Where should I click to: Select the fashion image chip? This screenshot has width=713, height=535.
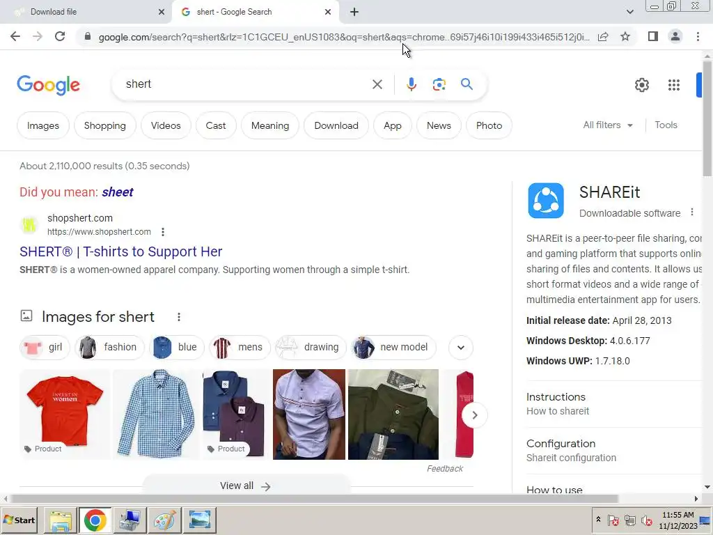point(109,348)
